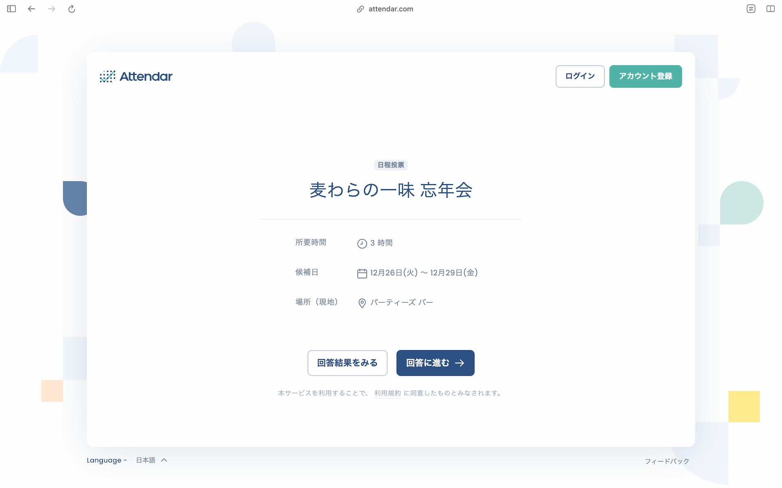Click the 麦わらの一味 忘年会 title
Screen dimensions: 782x488
(391, 190)
